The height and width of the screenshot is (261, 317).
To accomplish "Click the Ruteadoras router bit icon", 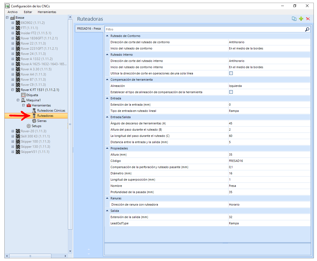I will pos(34,116).
